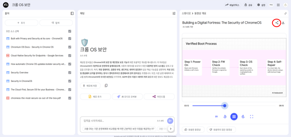
Task: Uncheck chromeos-the-most-secure-os-out-of-the-box.pdf checkbox
Action: (x=70, y=98)
